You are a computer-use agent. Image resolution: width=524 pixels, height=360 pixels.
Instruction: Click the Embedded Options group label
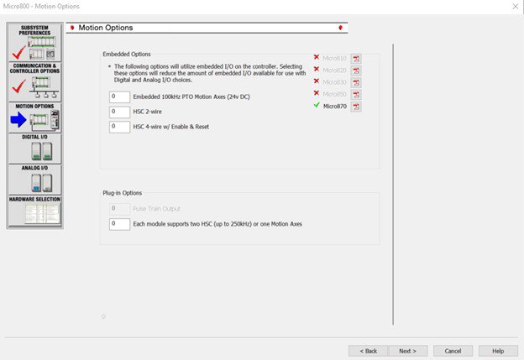point(127,54)
